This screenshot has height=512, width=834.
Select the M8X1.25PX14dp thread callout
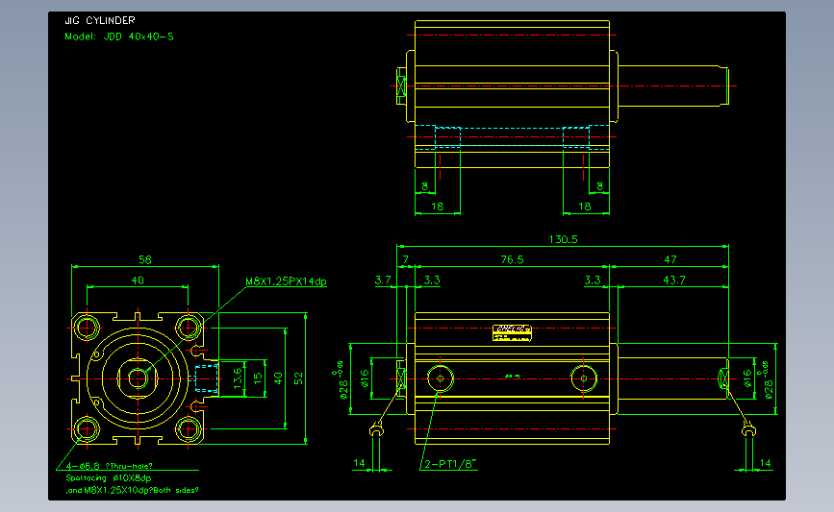pos(286,281)
